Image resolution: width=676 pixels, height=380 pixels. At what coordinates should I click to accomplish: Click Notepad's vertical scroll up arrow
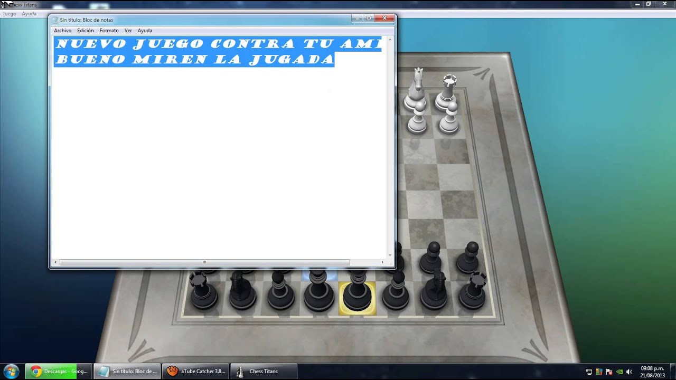pyautogui.click(x=390, y=39)
